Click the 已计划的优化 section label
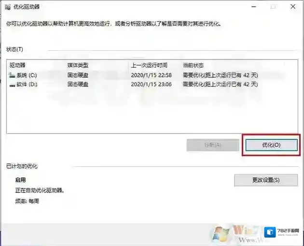The height and width of the screenshot is (246, 304). 22,166
